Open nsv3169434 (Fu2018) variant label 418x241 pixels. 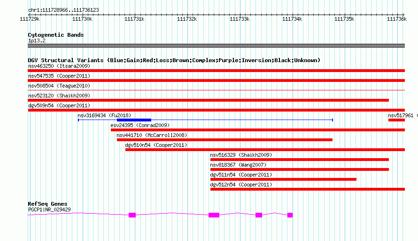[x=104, y=115]
